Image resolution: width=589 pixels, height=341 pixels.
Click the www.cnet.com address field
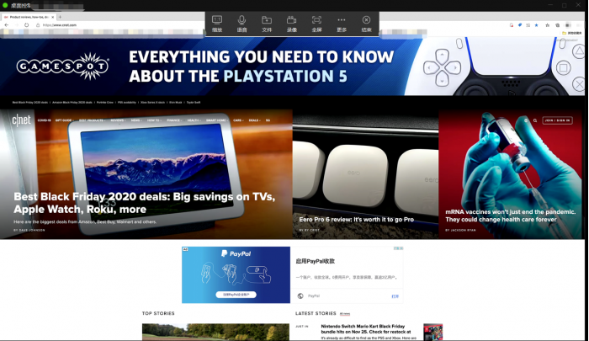coord(60,24)
